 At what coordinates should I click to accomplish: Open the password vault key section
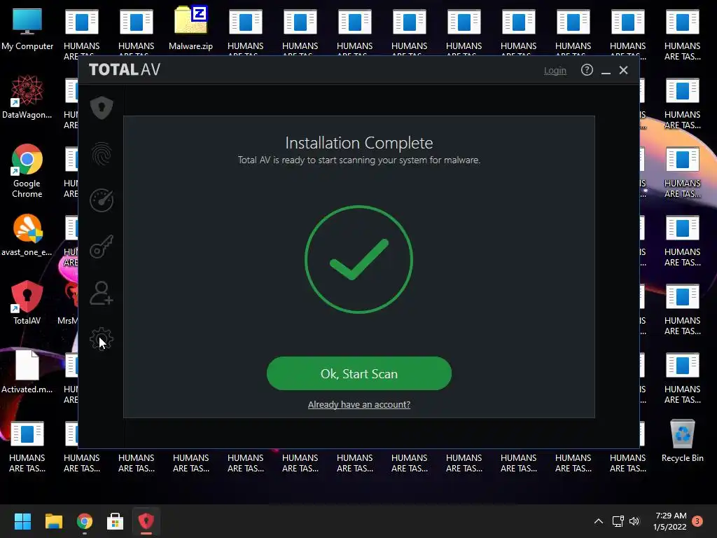coord(102,247)
